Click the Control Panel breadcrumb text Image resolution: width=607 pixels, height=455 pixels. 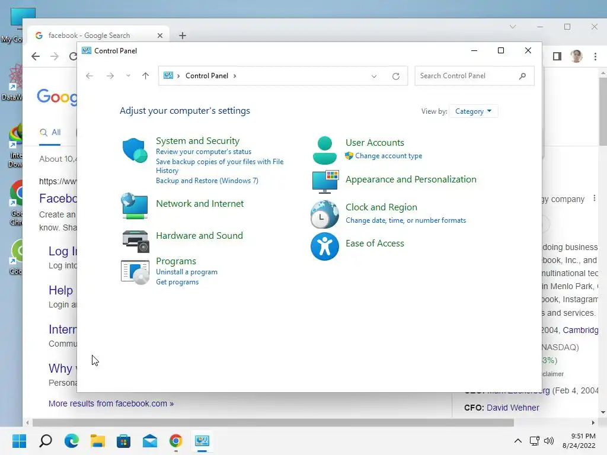click(x=207, y=76)
